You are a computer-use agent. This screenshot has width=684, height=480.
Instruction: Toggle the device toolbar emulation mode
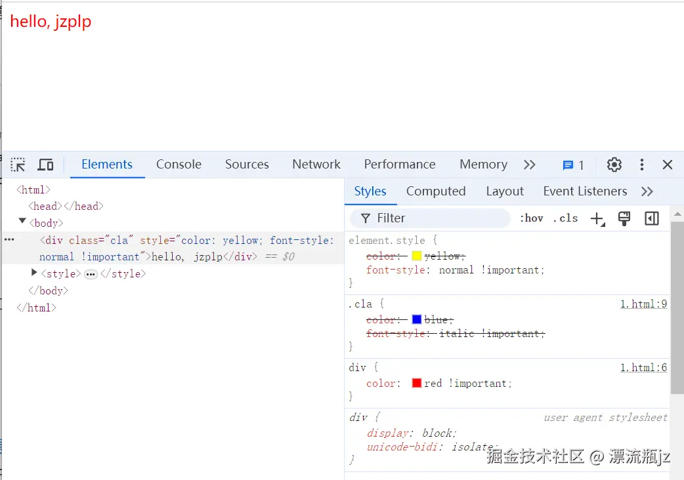pos(45,165)
